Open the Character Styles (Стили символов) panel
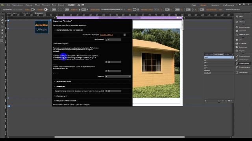Viewport: 252px width, 141px height. pos(243,56)
